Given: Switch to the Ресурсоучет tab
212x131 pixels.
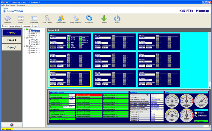Looking at the screenshot, I should point(27,26).
